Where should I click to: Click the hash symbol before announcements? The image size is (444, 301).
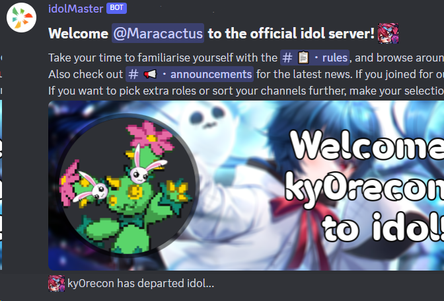pos(133,74)
